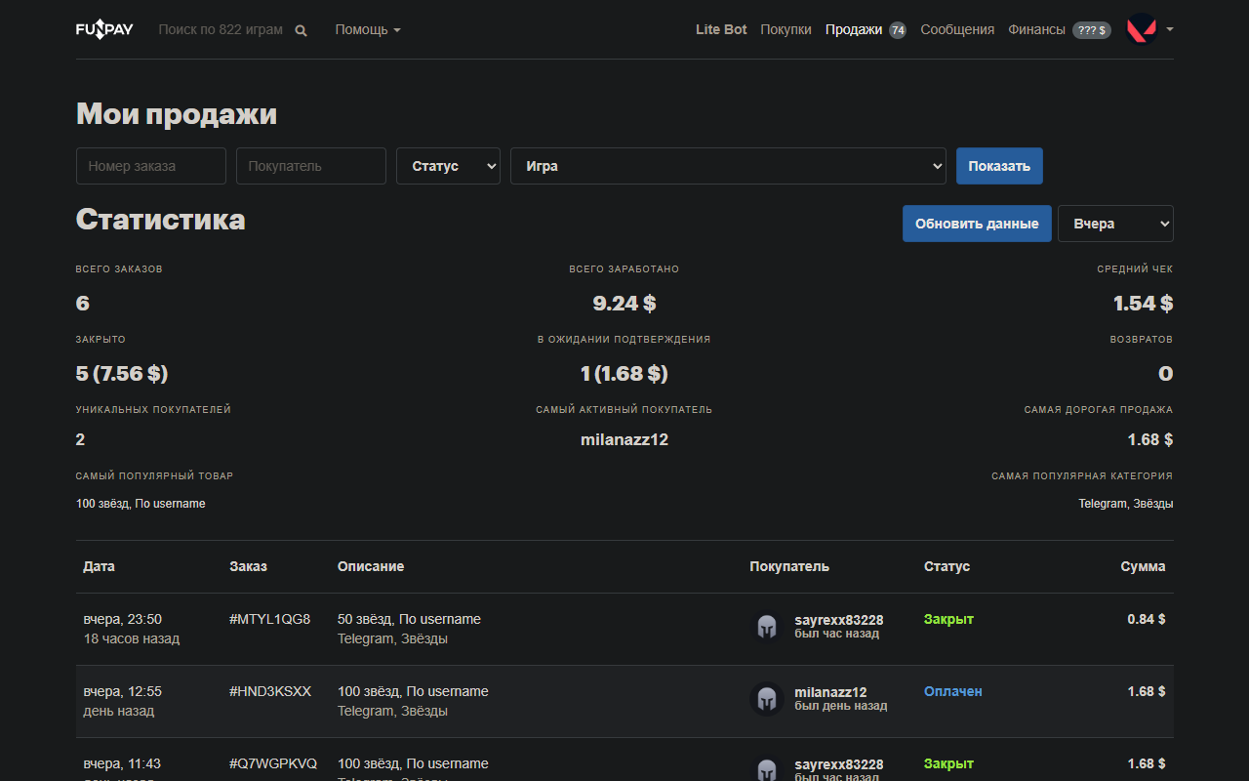Click the 0.84 $ amount

1147,619
